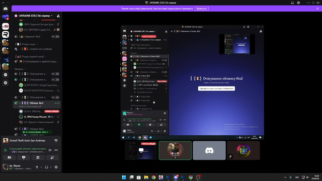Select the stream thumbnail tile with ТРАНСЛЯЦІЯ badge
Viewport: 322px width, 181px height.
pos(141,150)
